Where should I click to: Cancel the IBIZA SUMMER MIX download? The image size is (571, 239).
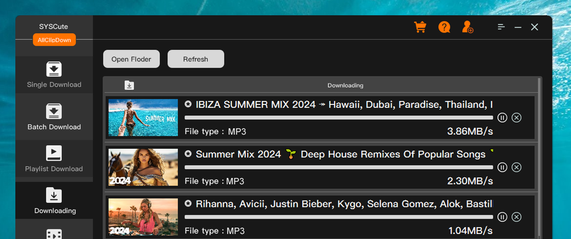coord(516,118)
